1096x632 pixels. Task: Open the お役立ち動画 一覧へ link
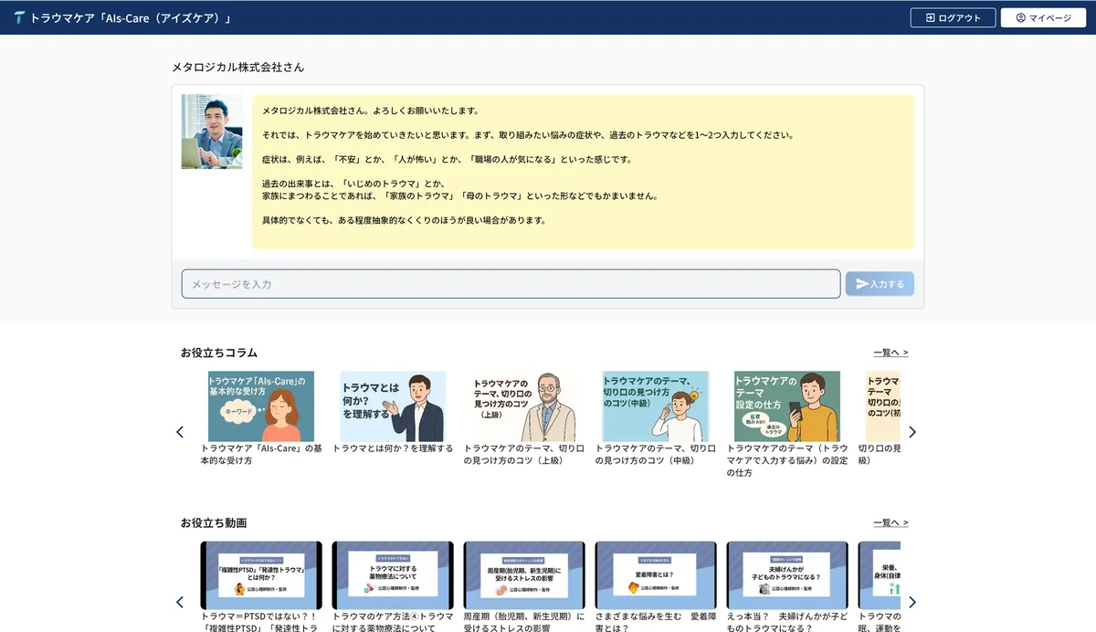890,522
